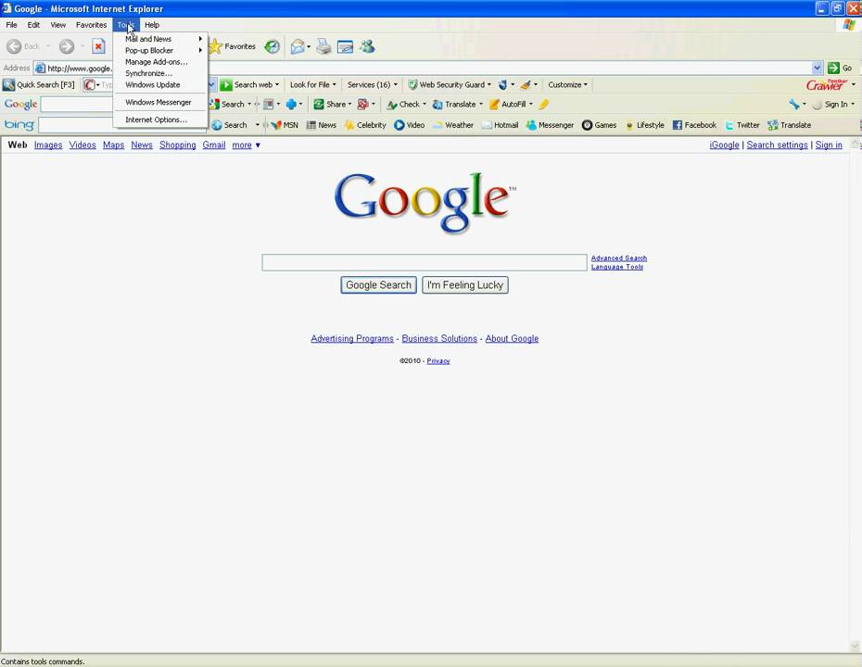Viewport: 862px width, 667px height.
Task: Expand the Mail and News submenu
Action: (160, 39)
